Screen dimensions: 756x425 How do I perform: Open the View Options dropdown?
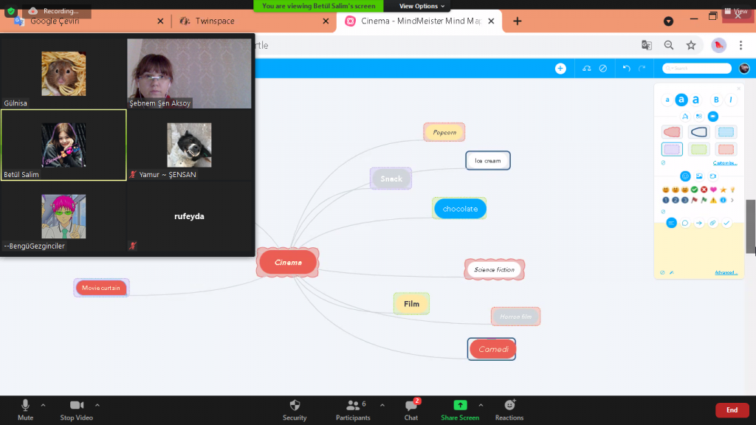point(419,6)
